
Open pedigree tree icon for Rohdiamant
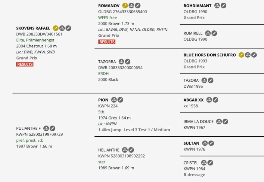pos(217,5)
